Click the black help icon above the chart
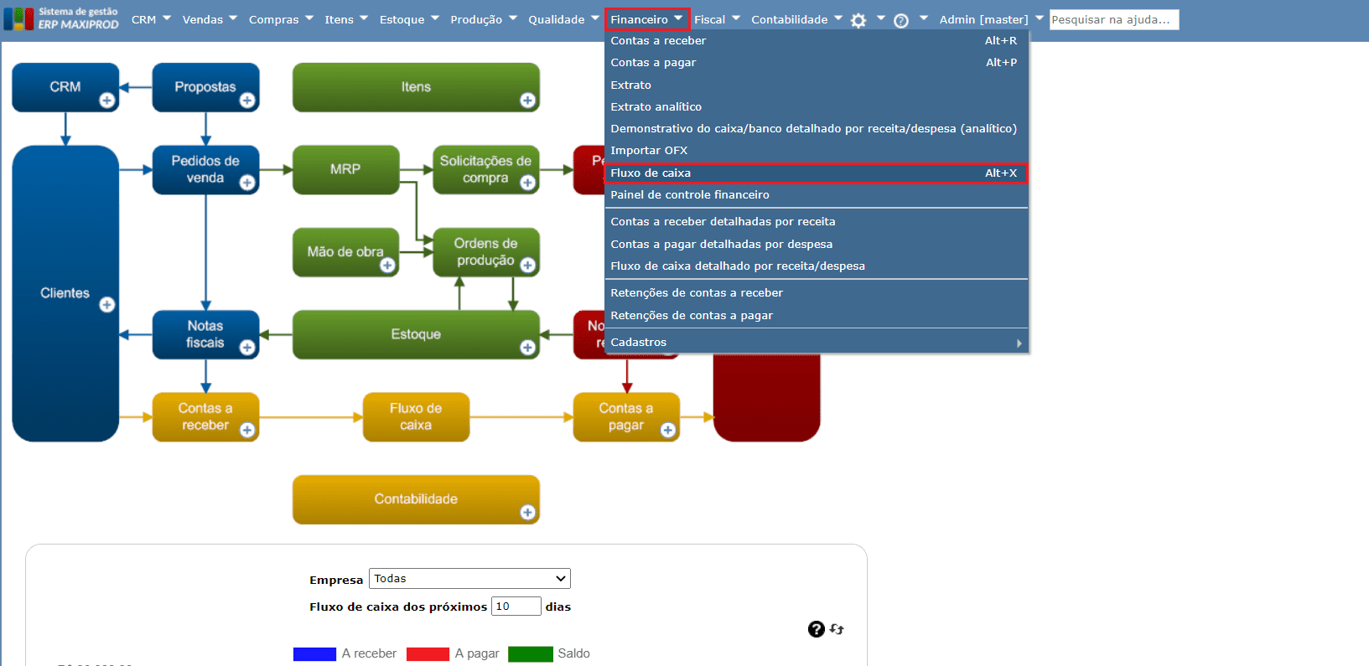The height and width of the screenshot is (666, 1369). pos(817,629)
